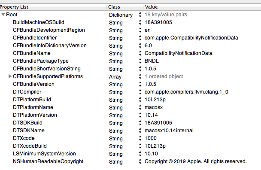Edit the macosx10.14internal value
The width and height of the screenshot is (261, 170).
(x=169, y=131)
